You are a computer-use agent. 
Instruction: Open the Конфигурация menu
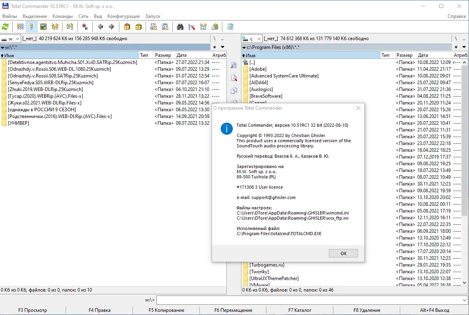click(x=124, y=16)
